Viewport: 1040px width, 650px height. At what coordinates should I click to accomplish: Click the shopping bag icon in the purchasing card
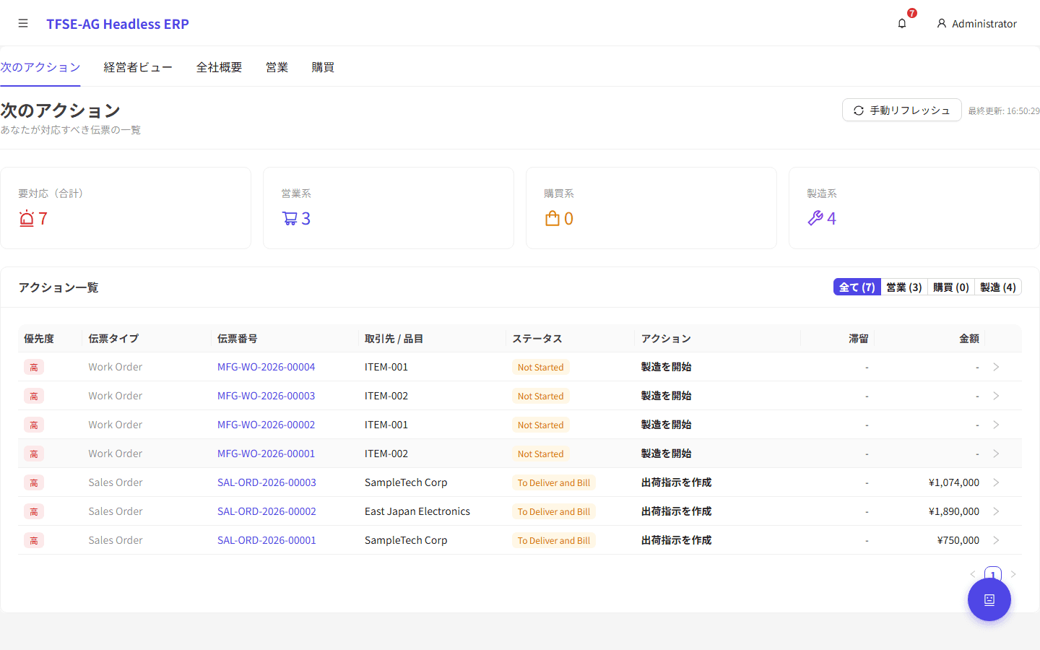pos(552,218)
